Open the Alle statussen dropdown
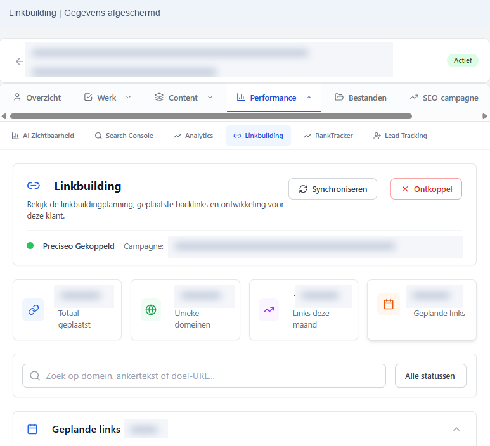This screenshot has height=446, width=490. pos(430,376)
